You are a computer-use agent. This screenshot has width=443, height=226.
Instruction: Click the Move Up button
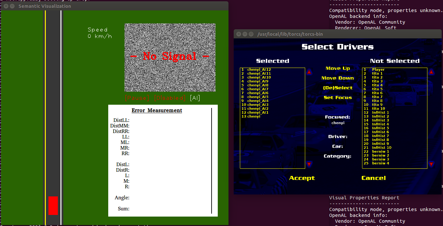(x=338, y=68)
